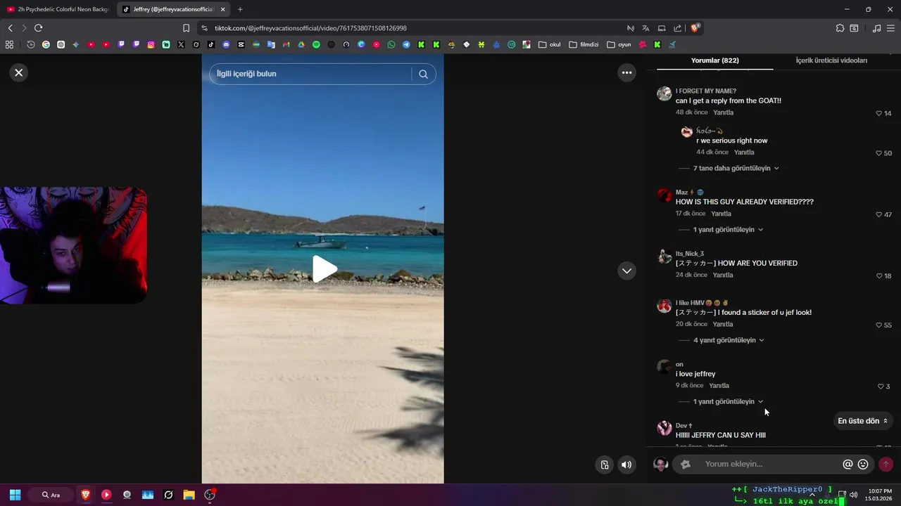Play the beach video
The width and height of the screenshot is (901, 506).
323,269
